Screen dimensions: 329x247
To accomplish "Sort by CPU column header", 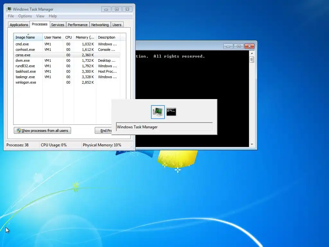I will (68, 37).
